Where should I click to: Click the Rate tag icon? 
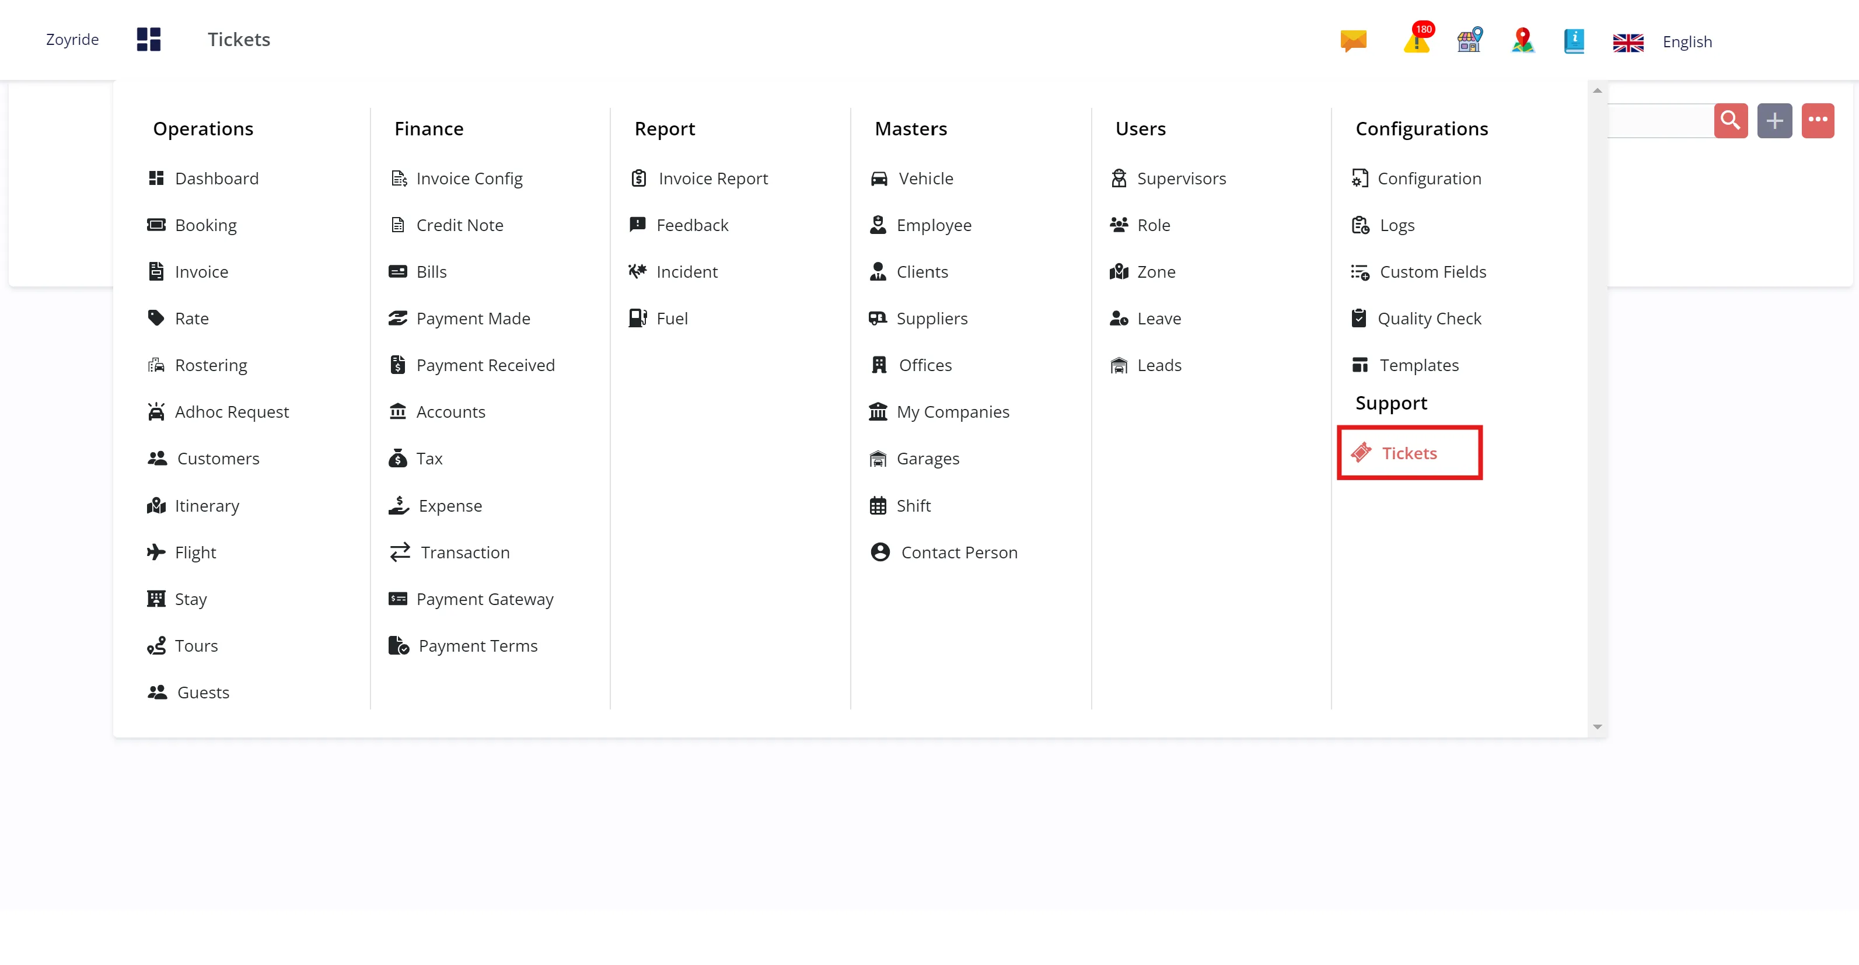[x=156, y=317]
